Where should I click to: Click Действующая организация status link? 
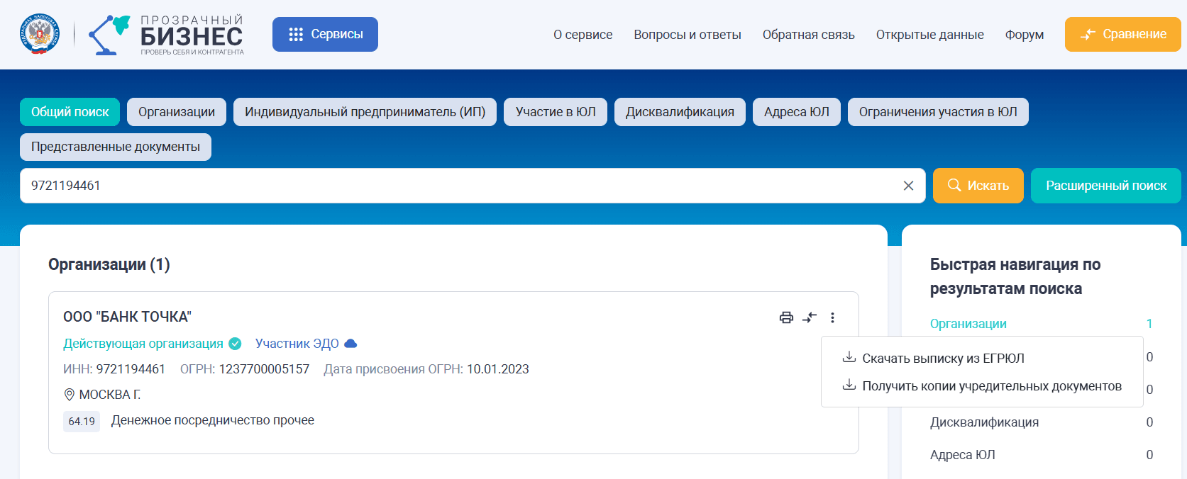[143, 344]
